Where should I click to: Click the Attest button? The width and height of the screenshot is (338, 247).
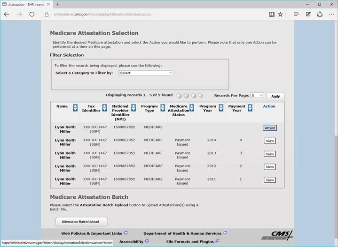click(269, 128)
